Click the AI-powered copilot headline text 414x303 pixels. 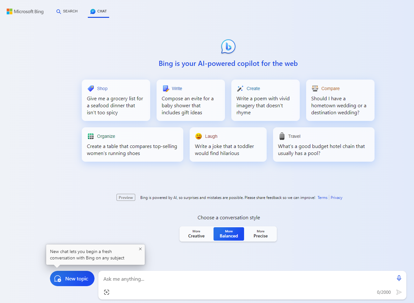[x=228, y=64]
